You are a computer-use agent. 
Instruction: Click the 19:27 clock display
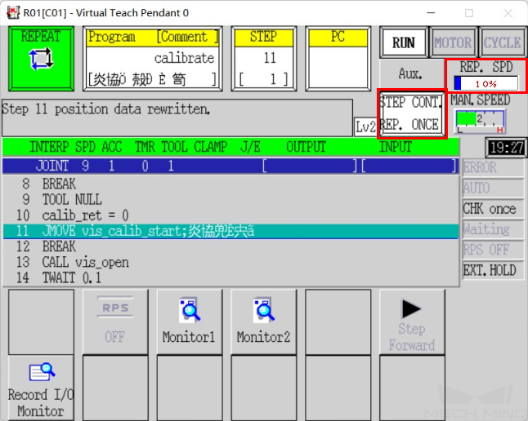[x=507, y=148]
